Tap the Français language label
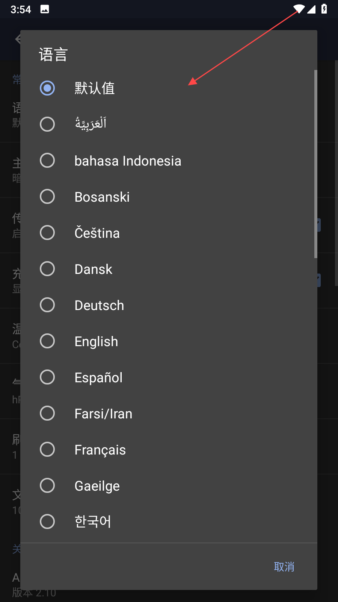Image resolution: width=338 pixels, height=602 pixels. [x=100, y=450]
